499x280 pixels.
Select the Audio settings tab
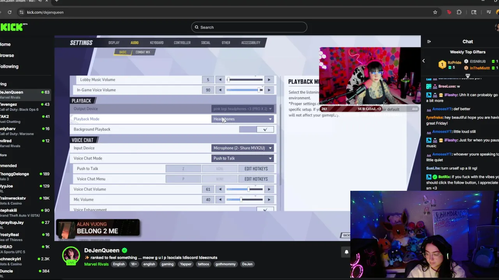(134, 43)
